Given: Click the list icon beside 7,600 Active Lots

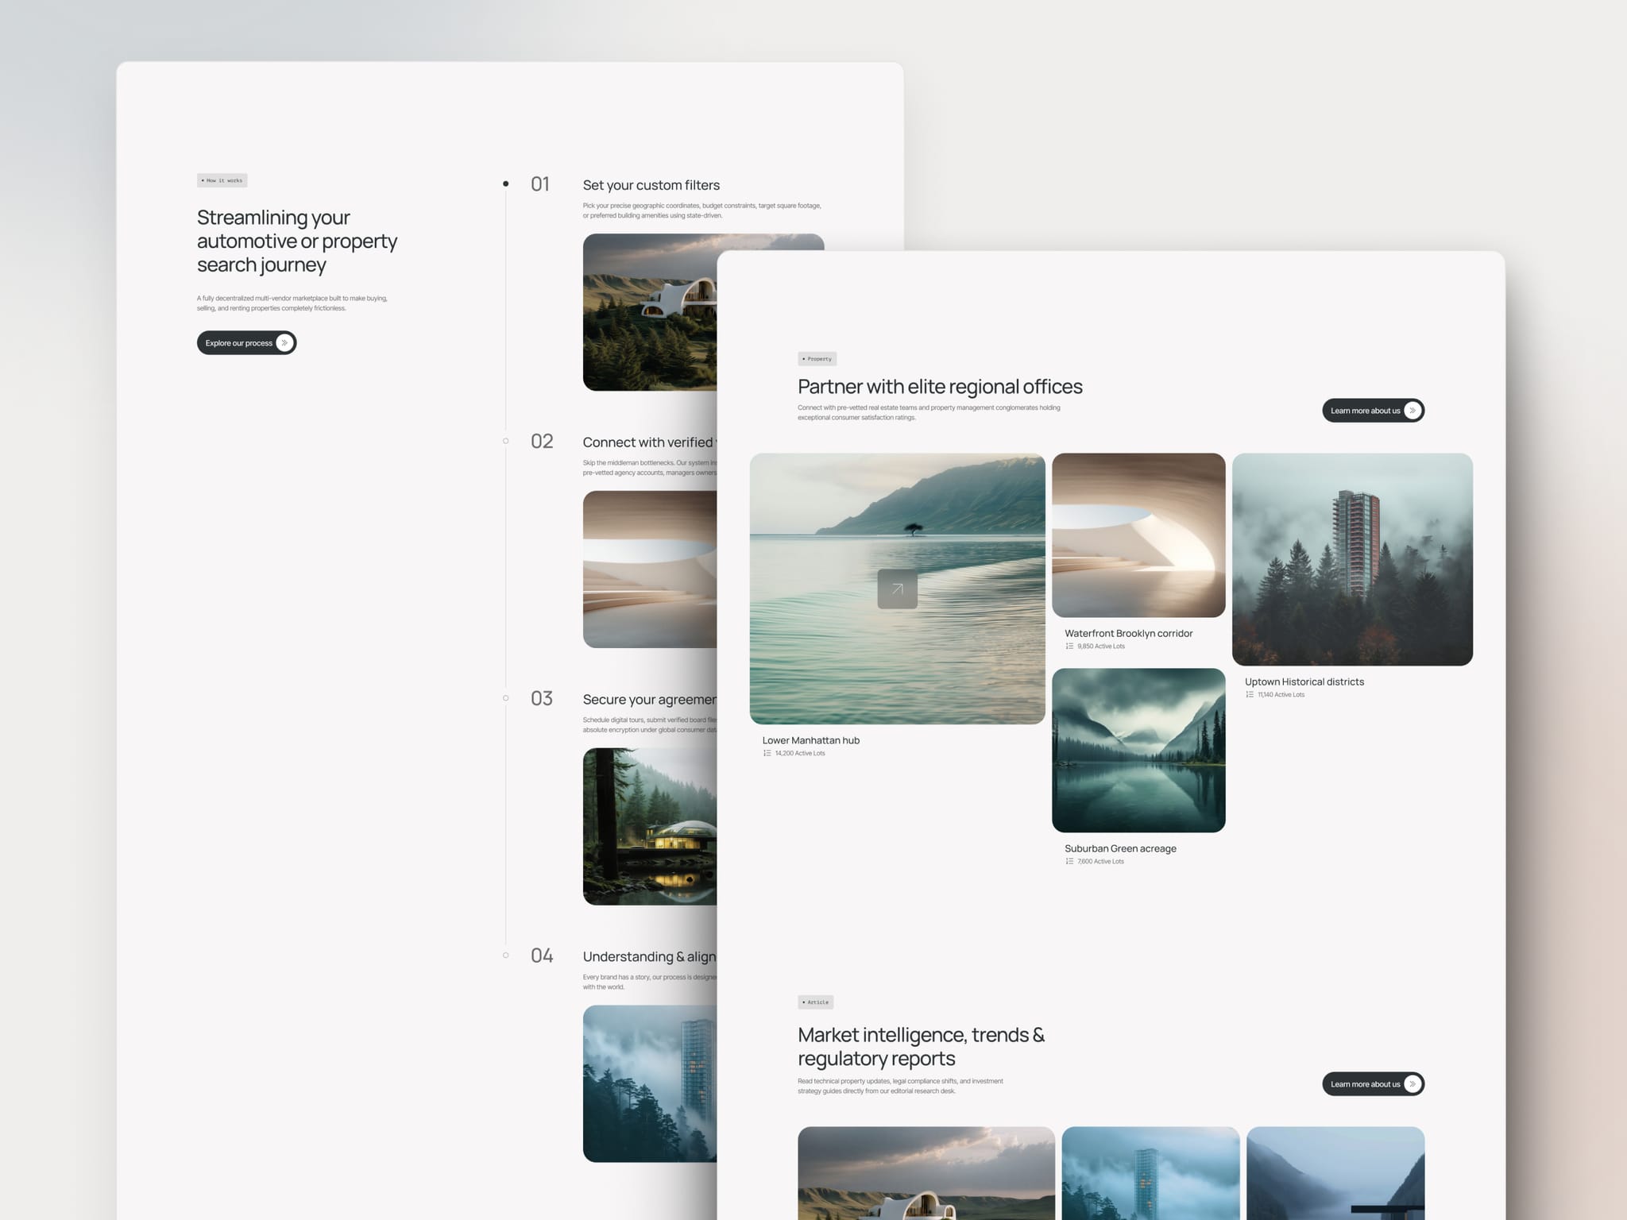Looking at the screenshot, I should pyautogui.click(x=1069, y=861).
